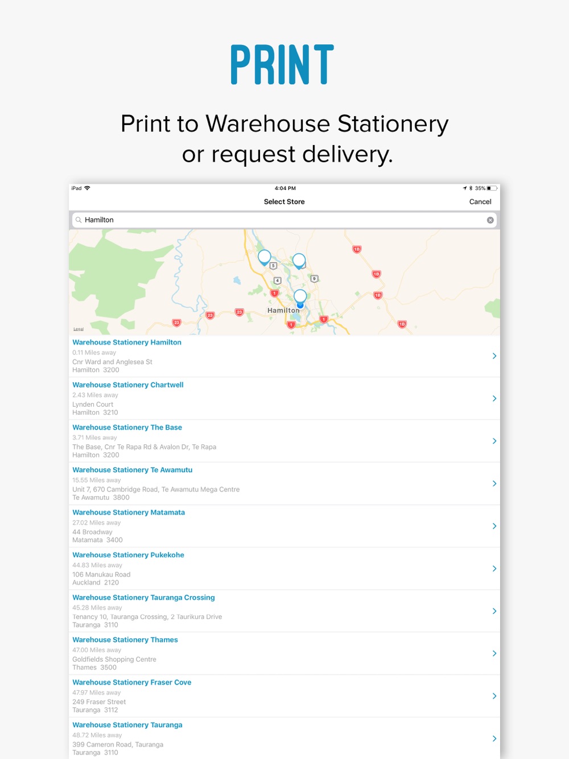Open Warehouse Stationery Te Awamutu store
Viewport: 569px width, 759px height.
[x=284, y=484]
